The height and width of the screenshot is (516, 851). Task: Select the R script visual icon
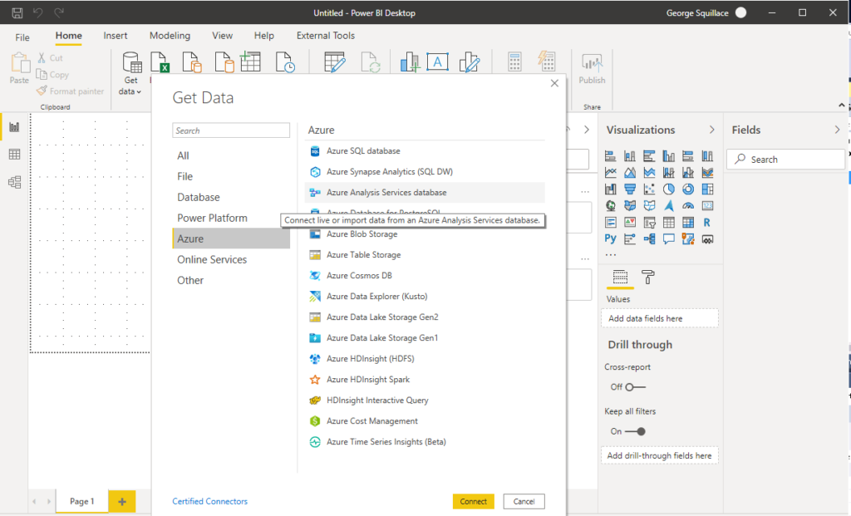706,222
